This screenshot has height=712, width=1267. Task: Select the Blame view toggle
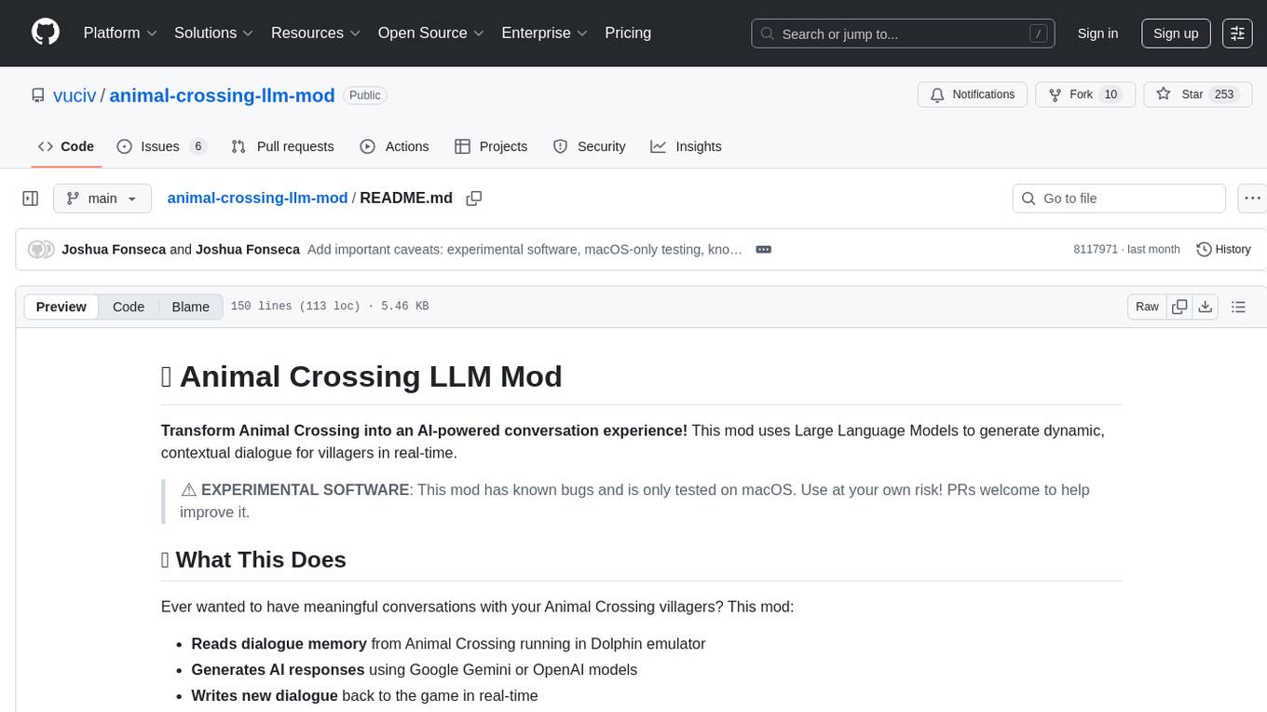coord(190,307)
